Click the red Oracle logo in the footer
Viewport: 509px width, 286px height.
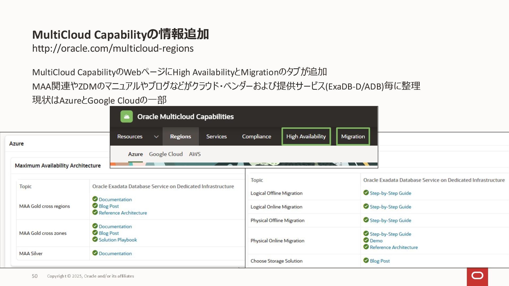(x=477, y=276)
